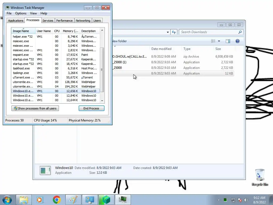Click Show processes from all users
This screenshot has width=273, height=205.
coord(35,108)
